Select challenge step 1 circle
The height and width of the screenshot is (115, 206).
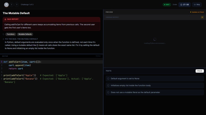[6, 5]
